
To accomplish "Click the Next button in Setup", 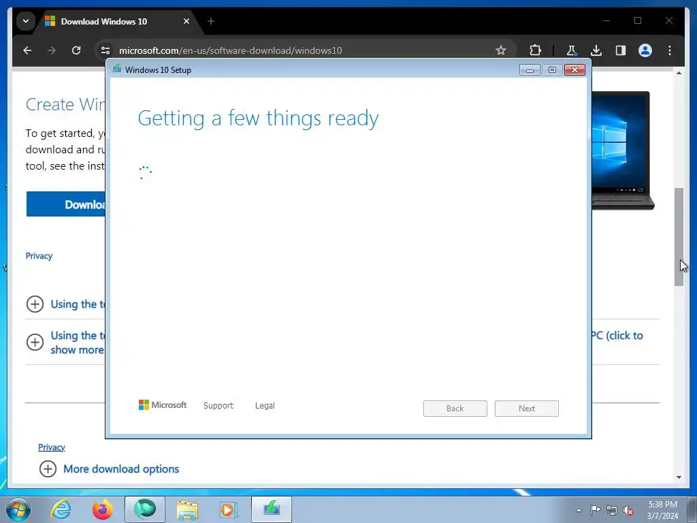I will (x=527, y=409).
